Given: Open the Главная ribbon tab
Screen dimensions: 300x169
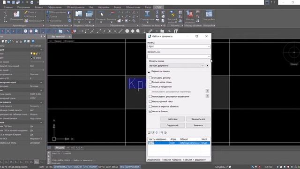Looking at the screenshot, I should pyautogui.click(x=8, y=8).
